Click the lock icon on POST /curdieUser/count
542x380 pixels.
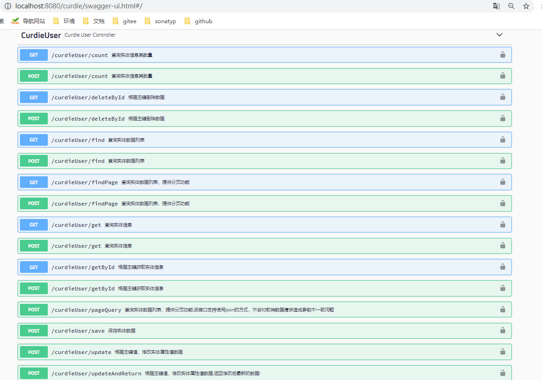click(503, 76)
